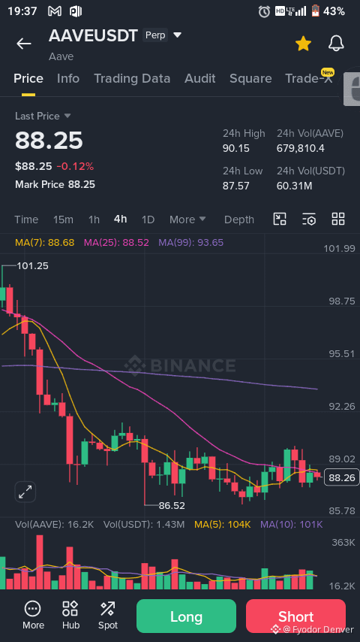Tap the 24h High value 90.15

tap(236, 148)
